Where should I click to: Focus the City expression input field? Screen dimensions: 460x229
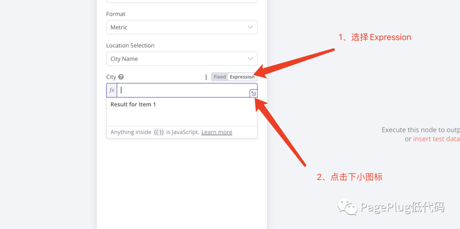coord(183,90)
